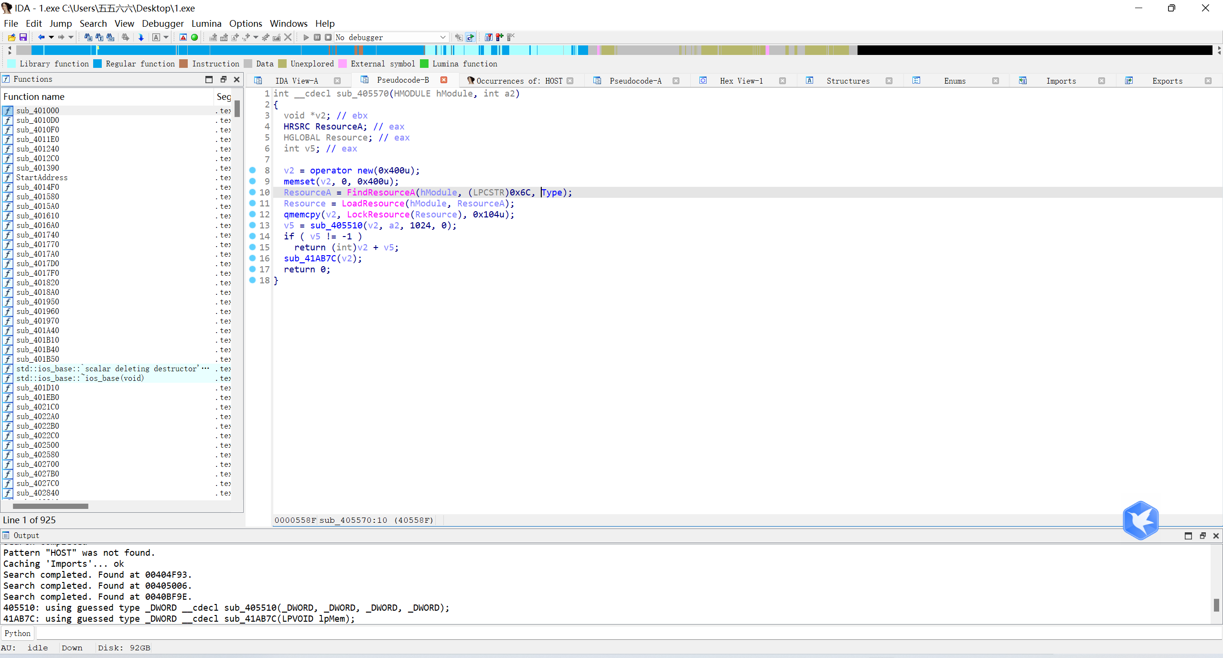Open the sub_405510 function link in code
This screenshot has width=1223, height=658.
click(336, 226)
